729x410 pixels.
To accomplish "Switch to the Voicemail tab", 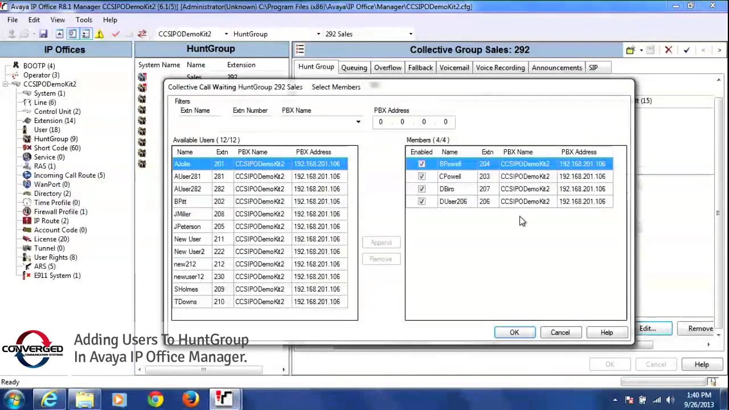I will (x=454, y=68).
